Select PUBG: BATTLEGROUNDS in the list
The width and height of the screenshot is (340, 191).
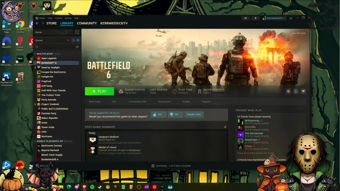55,109
